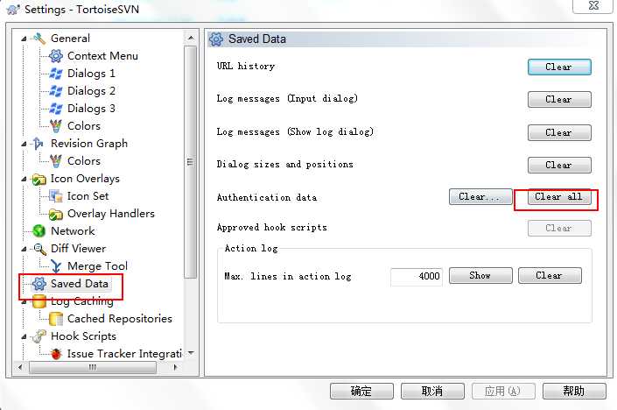Open Cached Repositories settings
The width and height of the screenshot is (617, 410).
[x=120, y=319]
